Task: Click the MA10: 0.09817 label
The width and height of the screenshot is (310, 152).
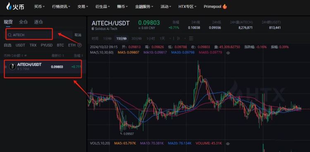Action: 155,53
